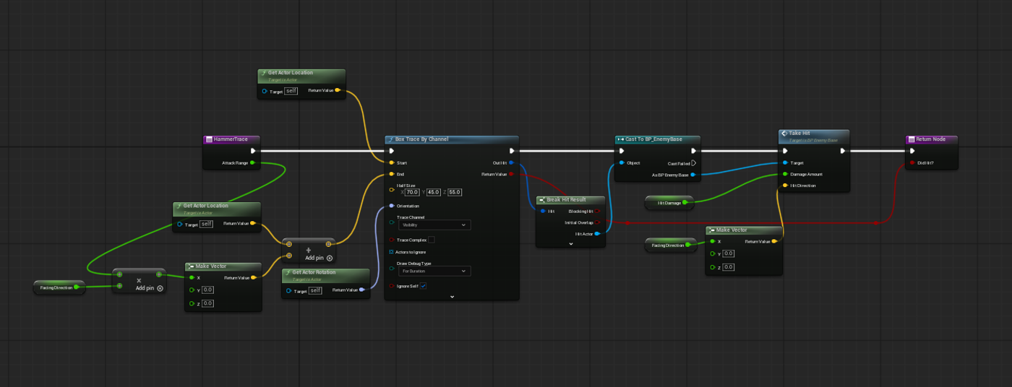Click the Orientation pin on Box Trace
This screenshot has height=387, width=1012.
(x=391, y=206)
